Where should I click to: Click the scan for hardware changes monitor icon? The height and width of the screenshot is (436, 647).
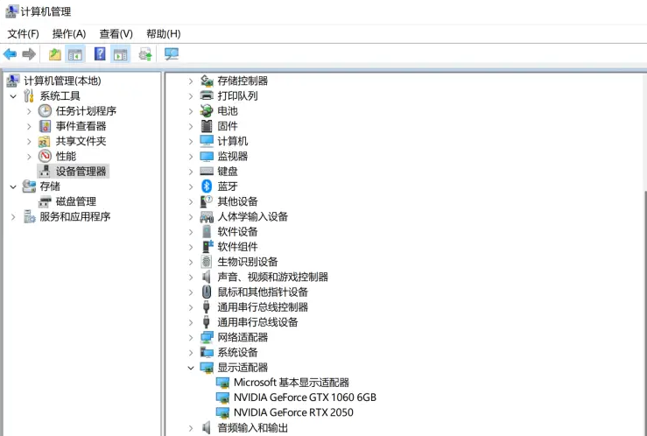click(172, 54)
